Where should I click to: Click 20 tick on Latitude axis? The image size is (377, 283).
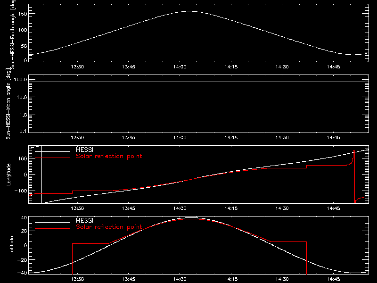[x=24, y=231]
